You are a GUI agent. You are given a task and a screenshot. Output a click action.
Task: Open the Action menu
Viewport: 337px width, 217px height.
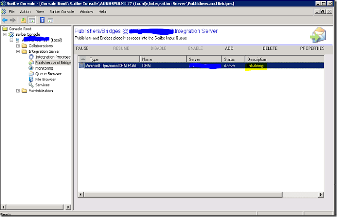click(x=25, y=12)
